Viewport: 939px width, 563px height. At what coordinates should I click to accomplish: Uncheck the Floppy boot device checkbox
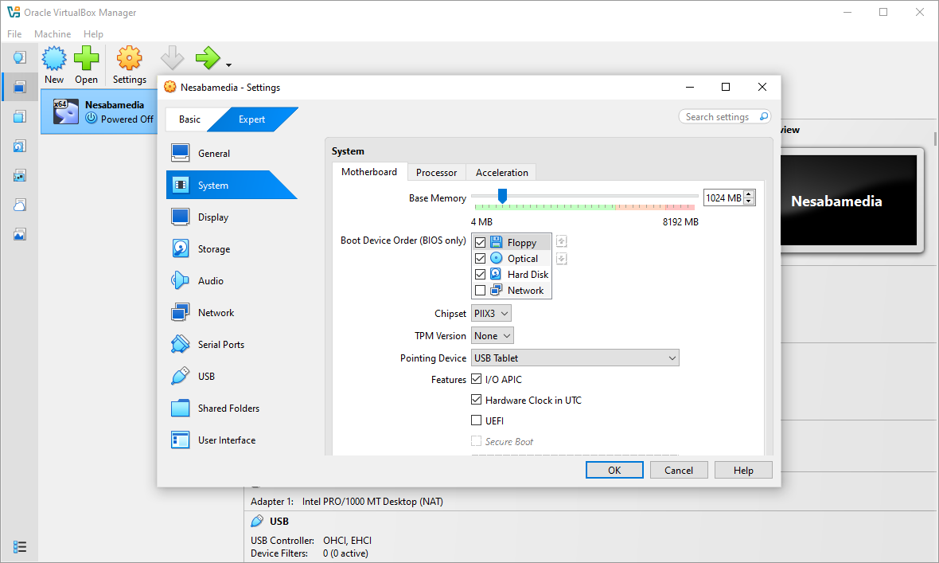click(x=480, y=243)
